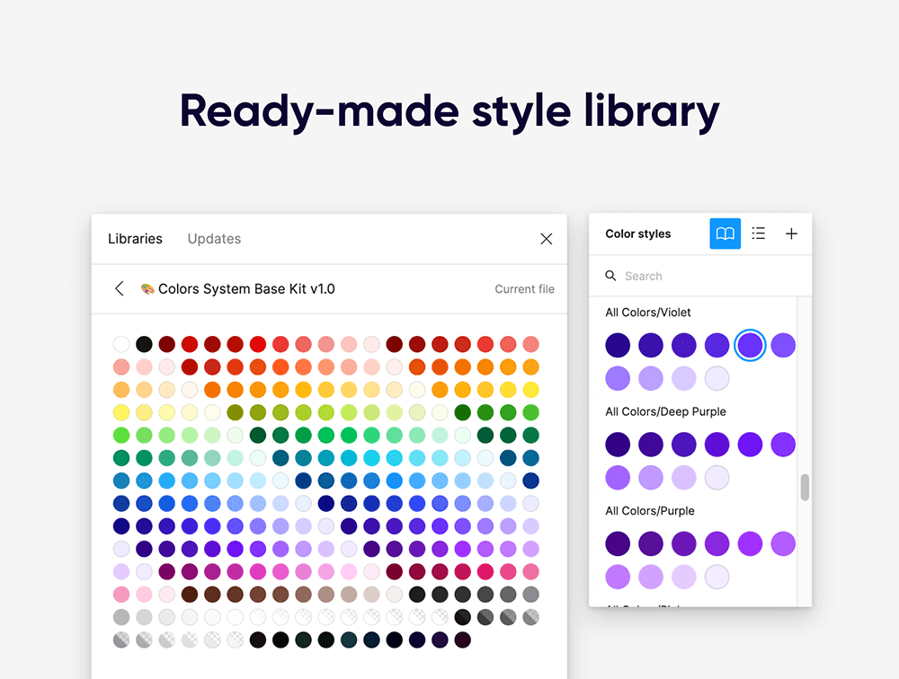The width and height of the screenshot is (899, 679).
Task: Switch color styles to list view
Action: tap(759, 234)
